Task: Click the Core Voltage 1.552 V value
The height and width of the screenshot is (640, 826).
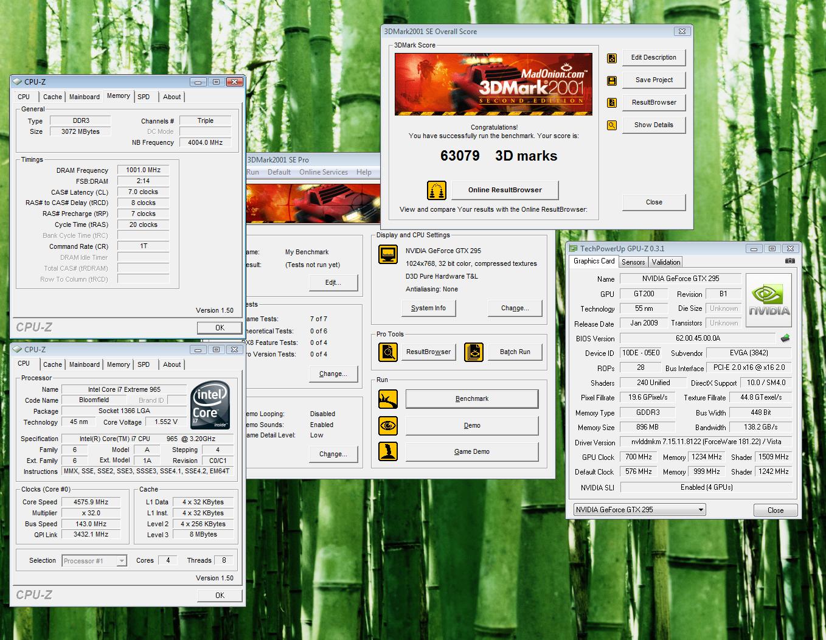Action: pos(165,422)
